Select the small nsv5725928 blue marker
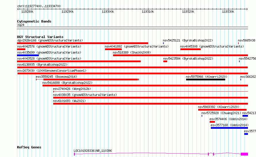This screenshot has height=157, width=256. [x=202, y=116]
